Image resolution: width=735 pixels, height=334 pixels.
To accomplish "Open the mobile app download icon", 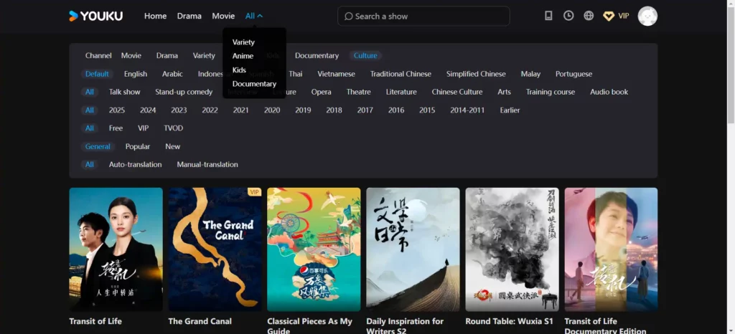I will pyautogui.click(x=548, y=16).
